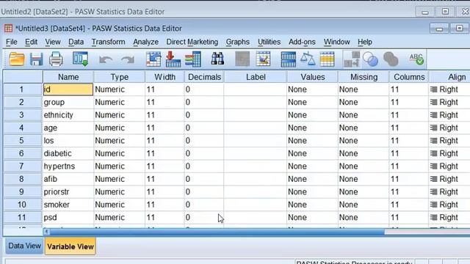Open Go to Case toolbar icon
470x264 pixels.
(x=153, y=59)
